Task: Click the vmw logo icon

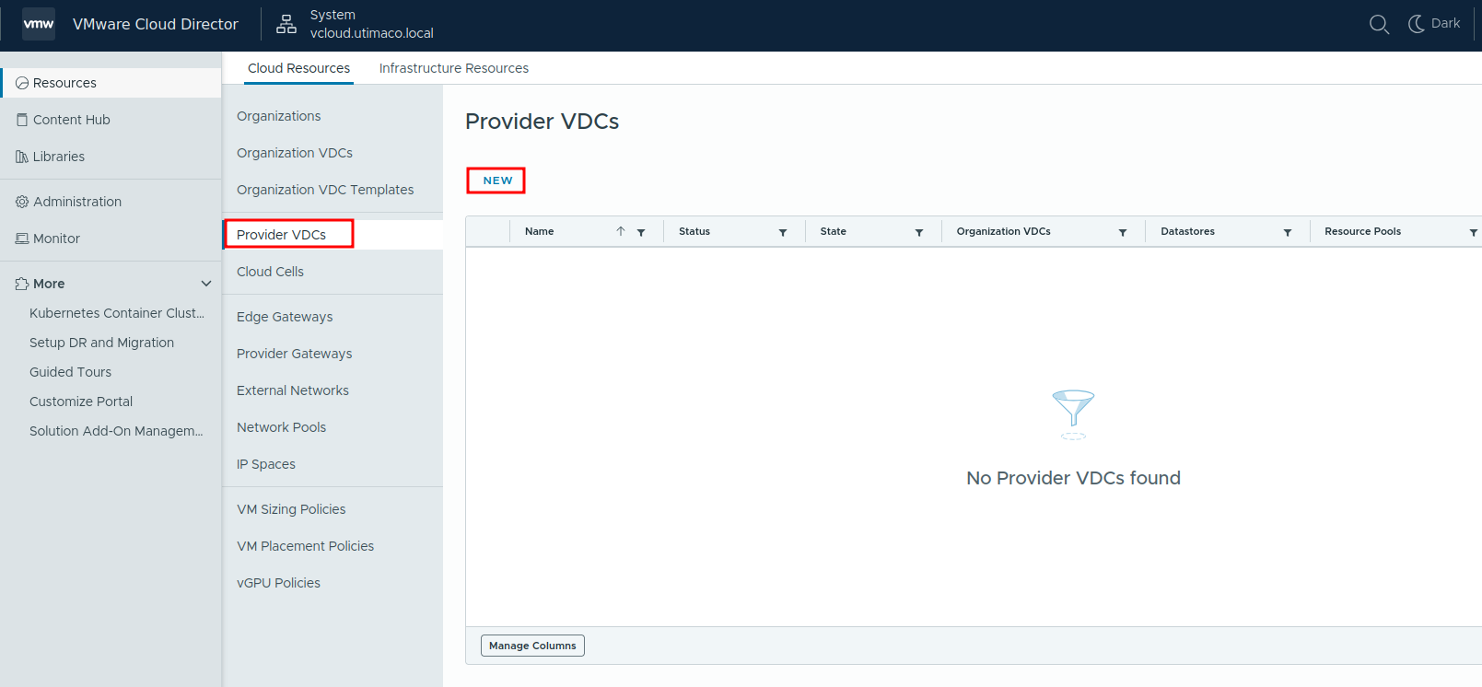Action: click(x=39, y=24)
